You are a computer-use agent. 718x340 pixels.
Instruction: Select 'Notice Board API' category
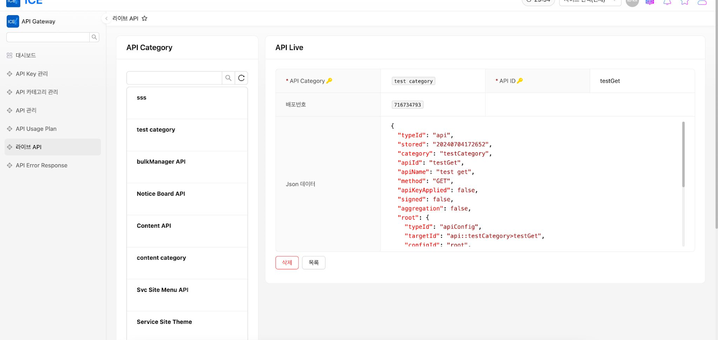pos(161,194)
